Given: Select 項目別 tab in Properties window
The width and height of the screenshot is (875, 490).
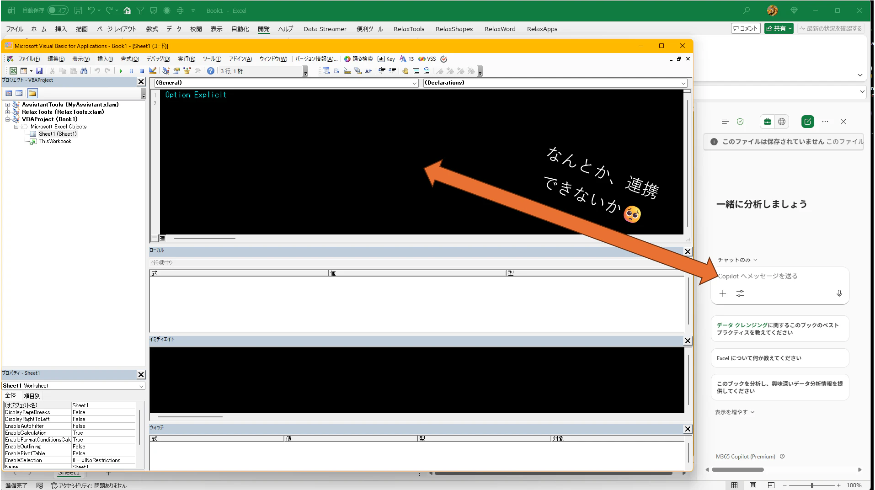Looking at the screenshot, I should click(x=32, y=396).
